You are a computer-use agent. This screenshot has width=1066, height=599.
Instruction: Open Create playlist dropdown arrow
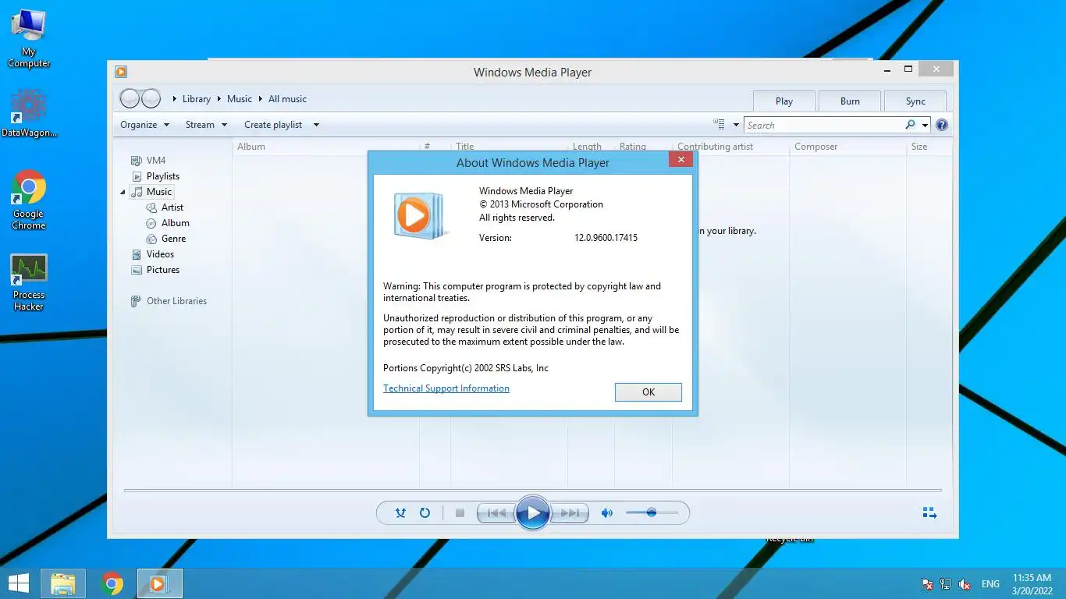(x=316, y=125)
